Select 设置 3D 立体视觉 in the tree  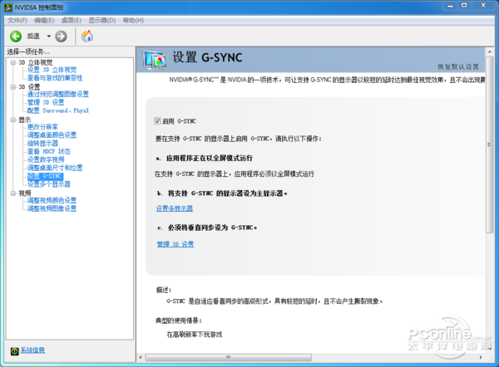52,70
